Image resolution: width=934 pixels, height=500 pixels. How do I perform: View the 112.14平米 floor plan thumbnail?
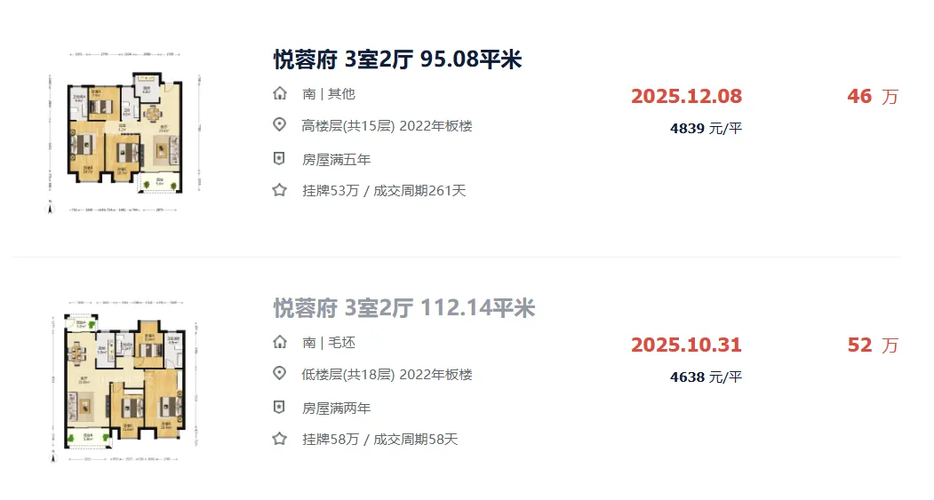point(124,381)
